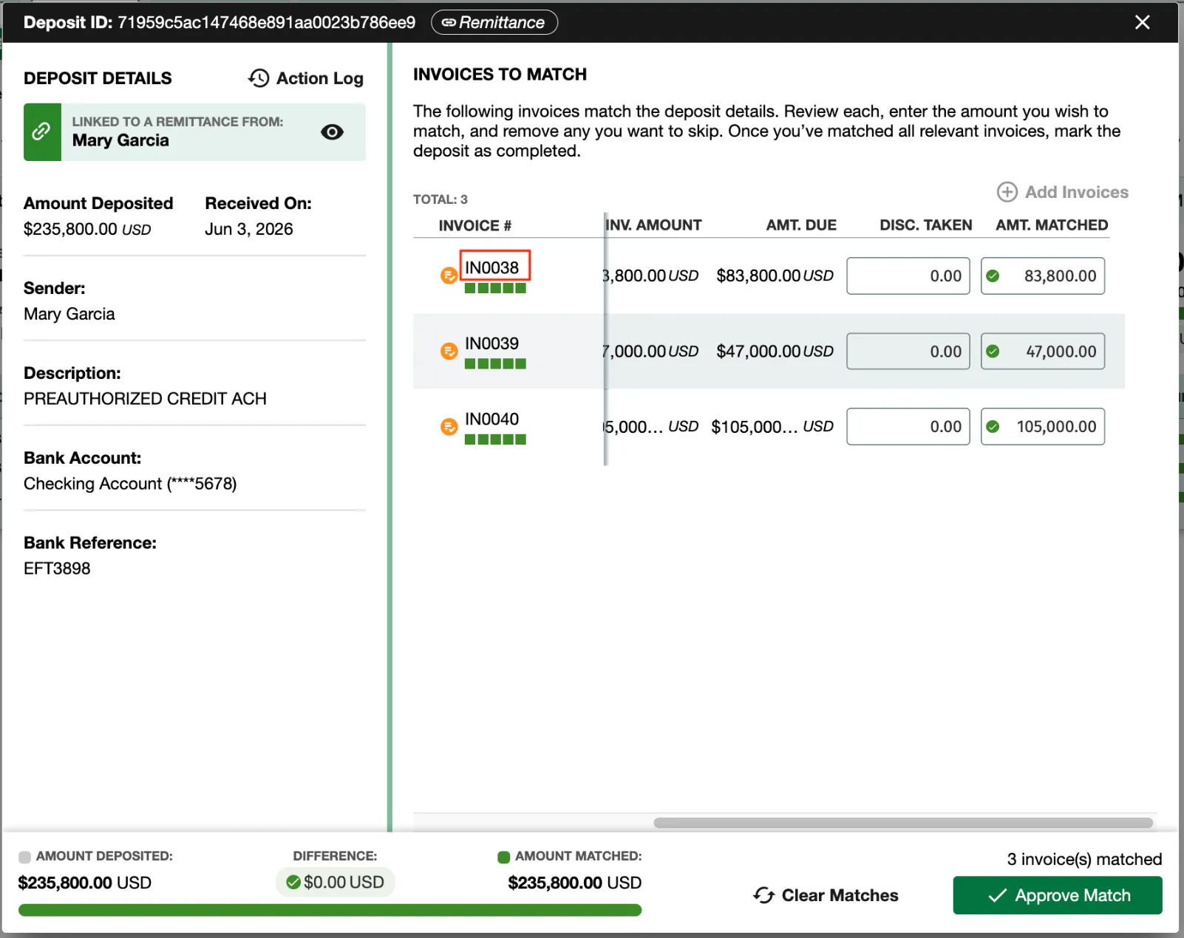Click the green confidence bars under IN0040
1184x938 pixels.
tap(495, 439)
